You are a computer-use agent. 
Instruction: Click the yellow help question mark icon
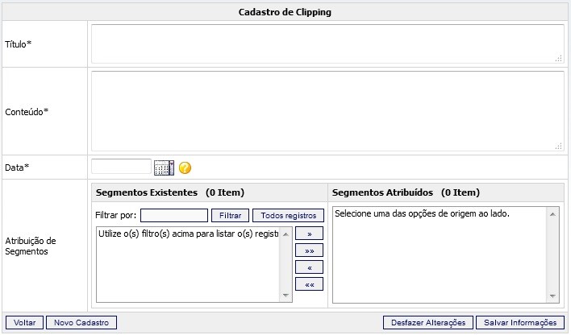click(x=185, y=168)
